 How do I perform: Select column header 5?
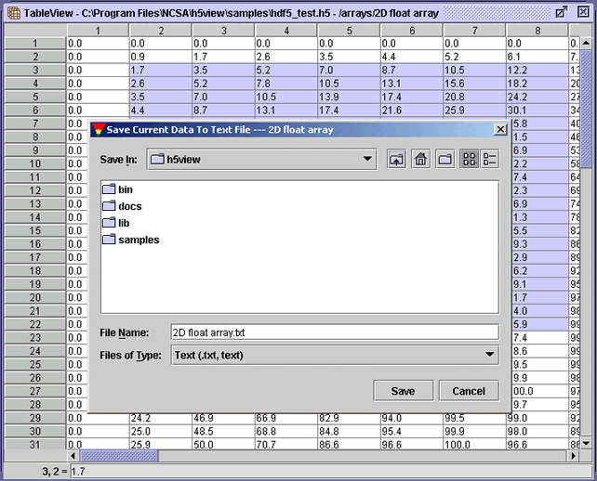point(349,31)
